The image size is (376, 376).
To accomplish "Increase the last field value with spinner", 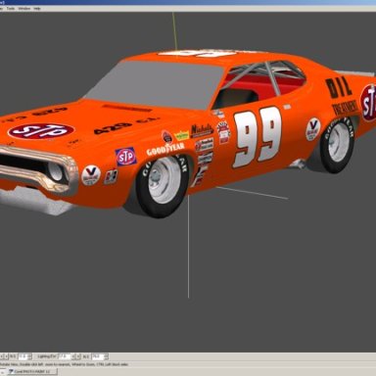I will pyautogui.click(x=107, y=355).
